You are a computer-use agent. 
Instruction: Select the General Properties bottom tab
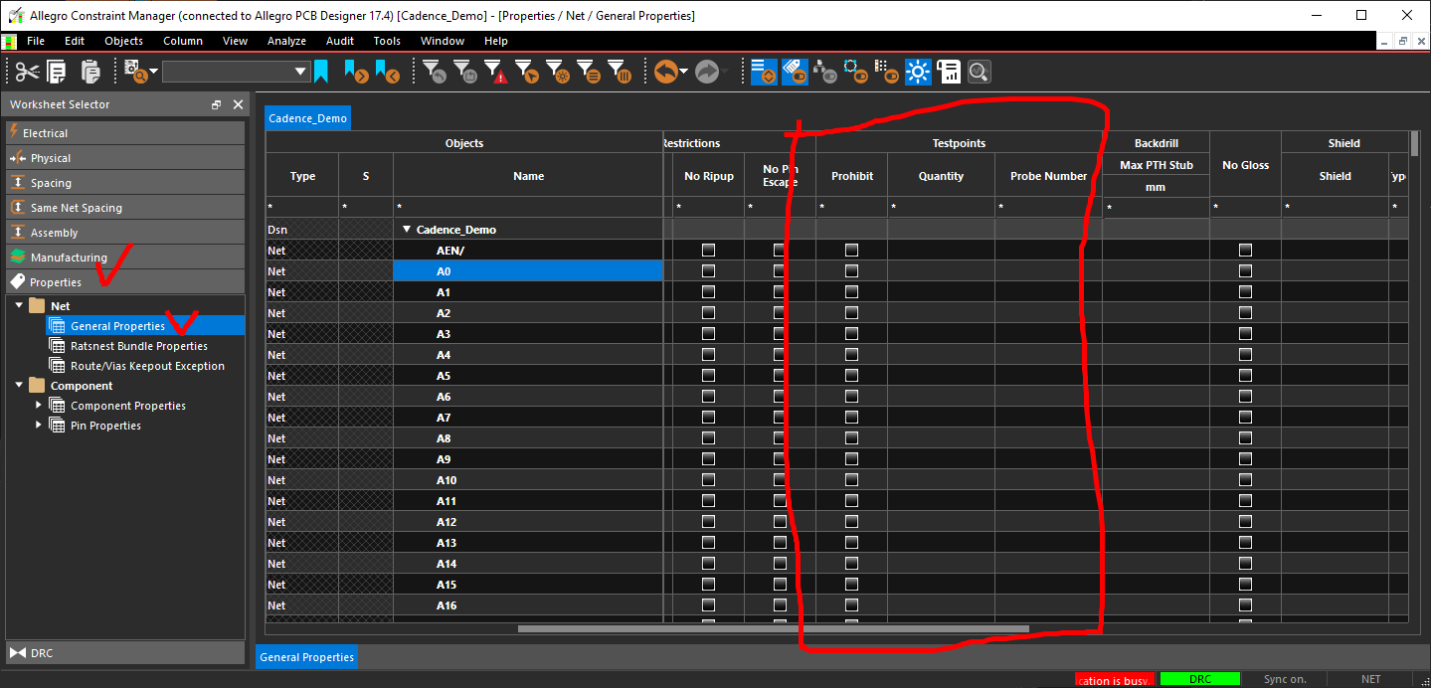pyautogui.click(x=306, y=657)
